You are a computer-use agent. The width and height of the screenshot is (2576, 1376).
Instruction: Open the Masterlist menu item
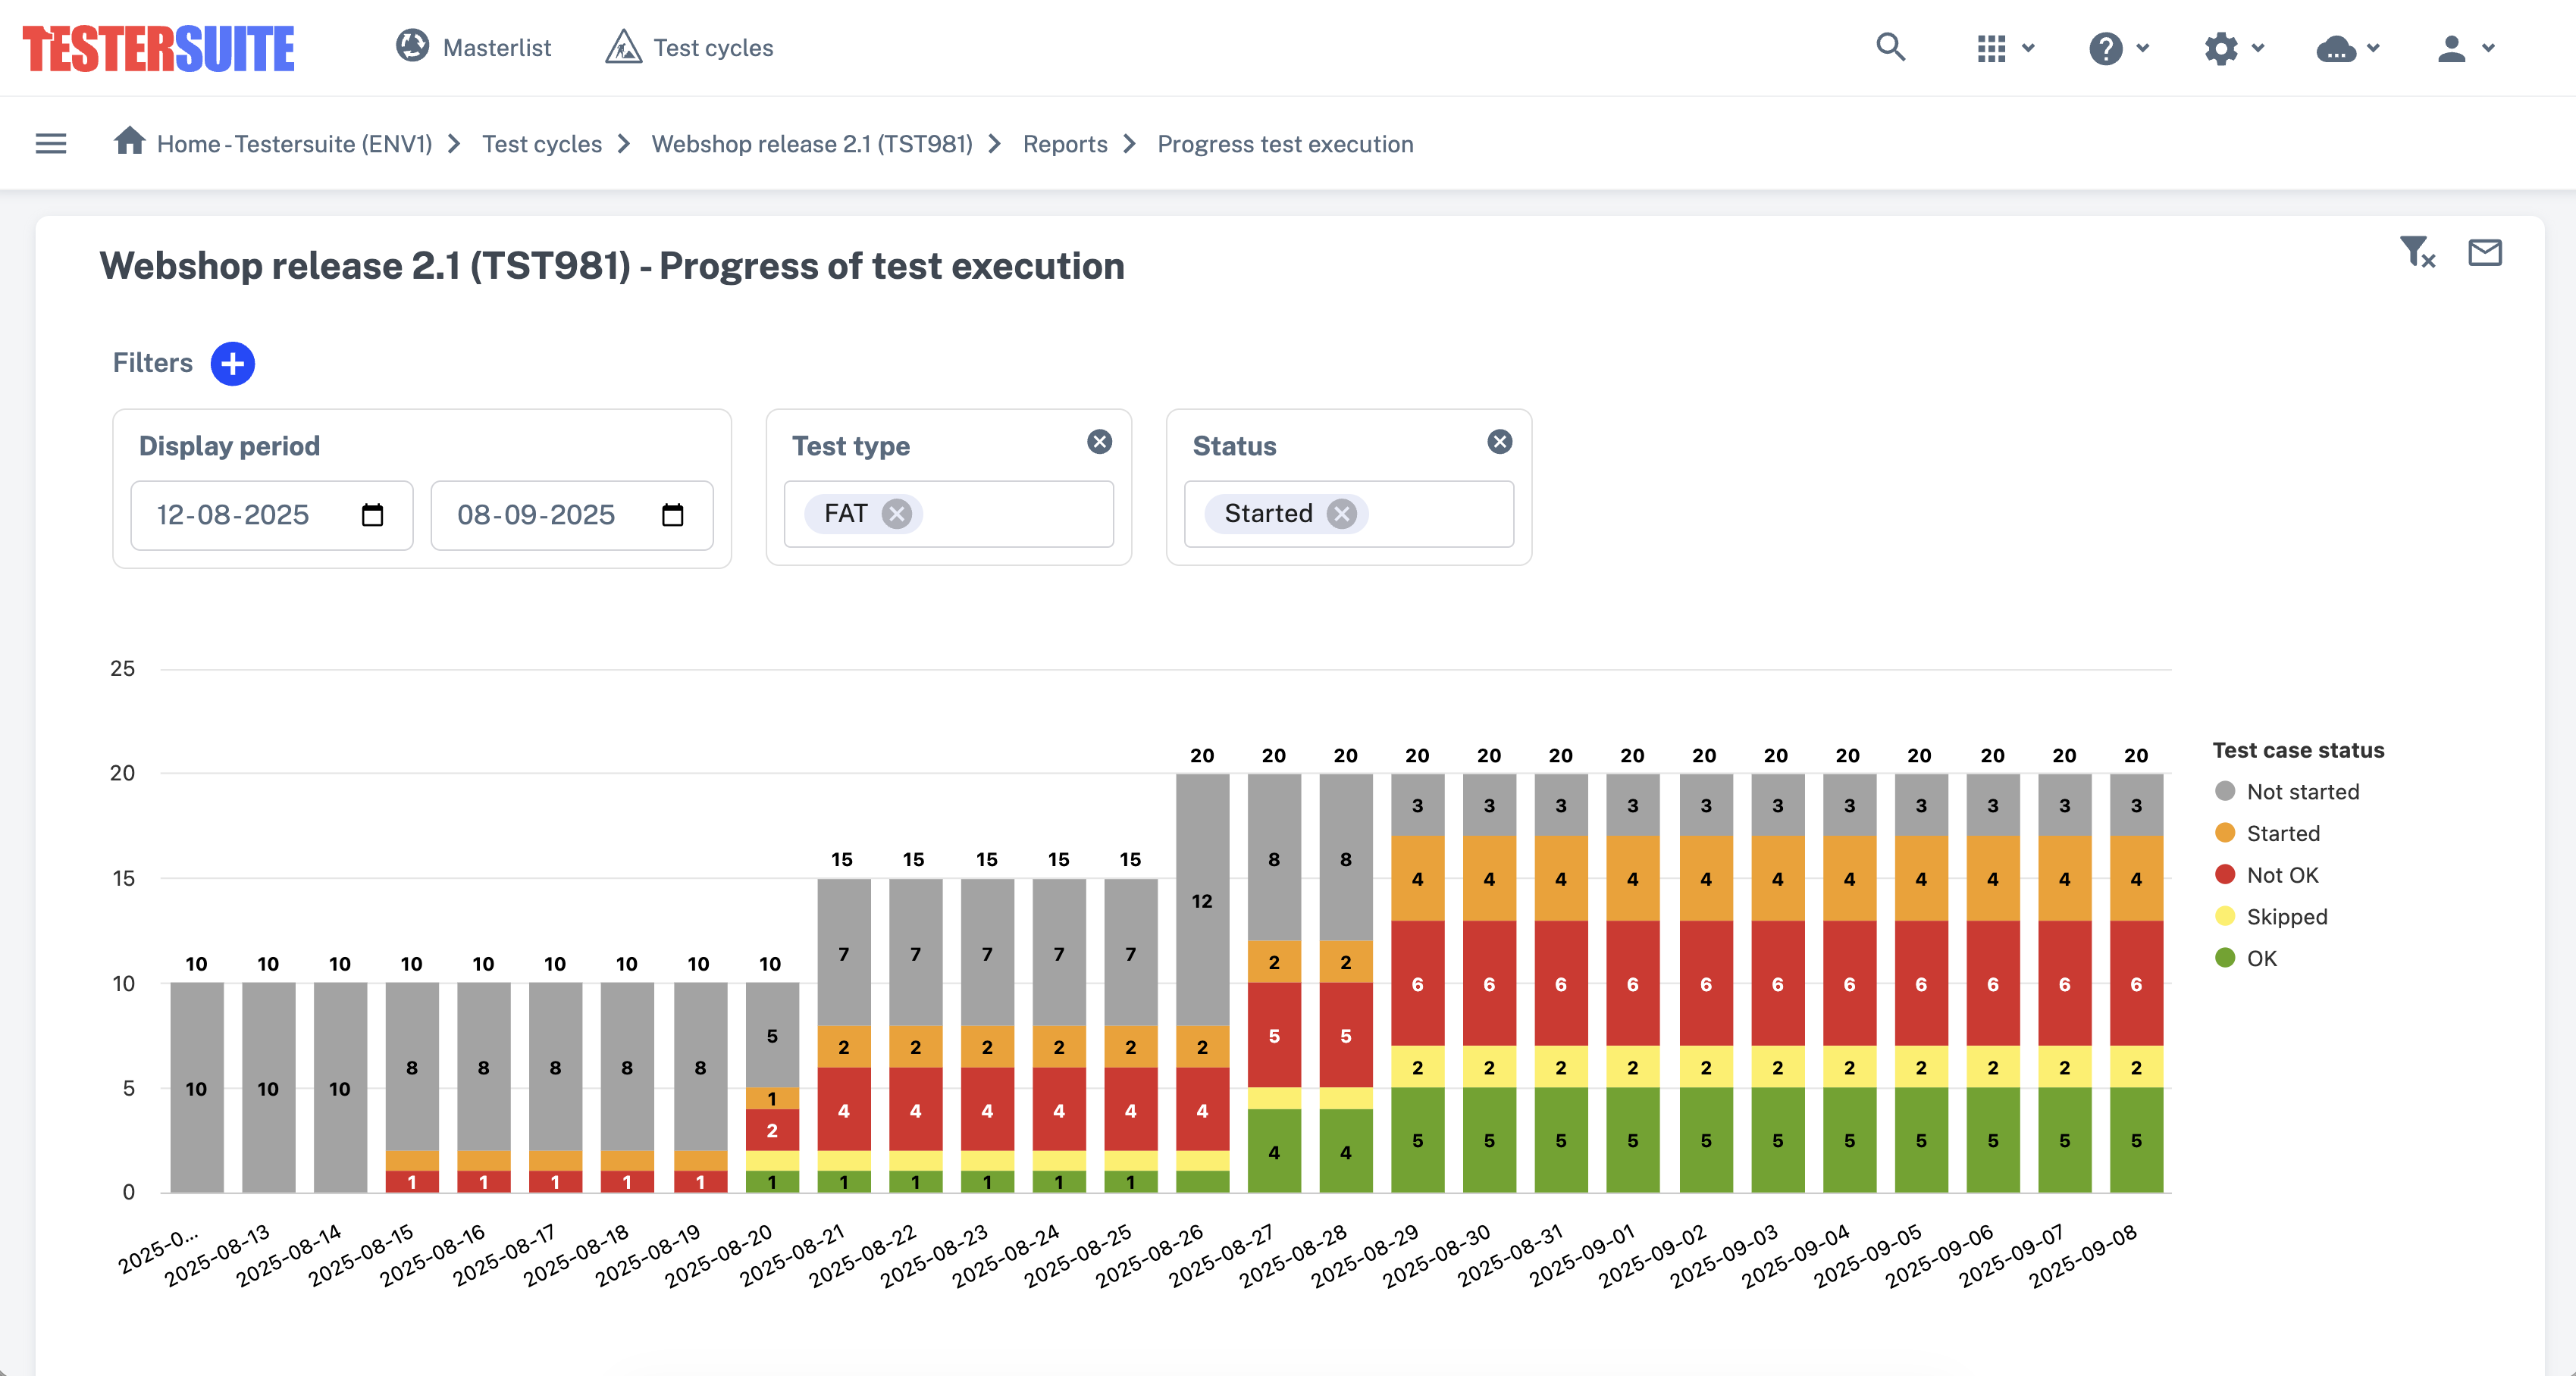[473, 47]
